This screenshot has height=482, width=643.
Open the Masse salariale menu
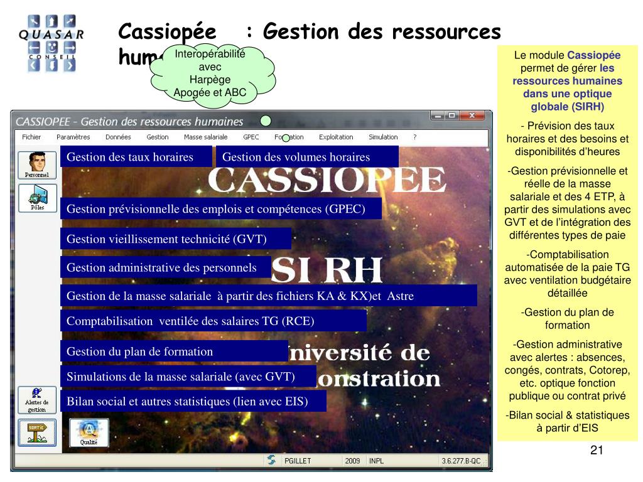205,137
